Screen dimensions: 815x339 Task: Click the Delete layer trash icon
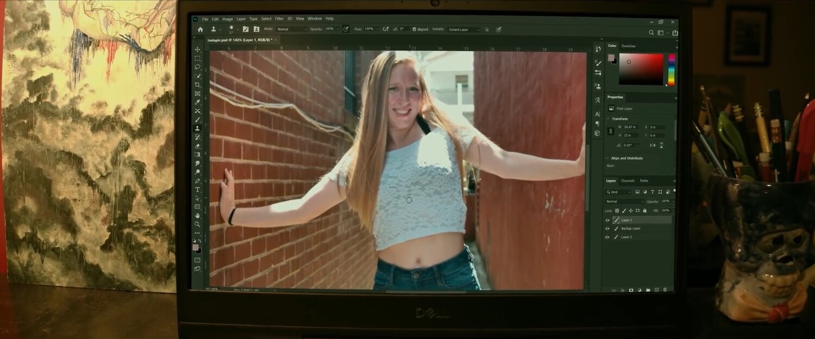[665, 290]
